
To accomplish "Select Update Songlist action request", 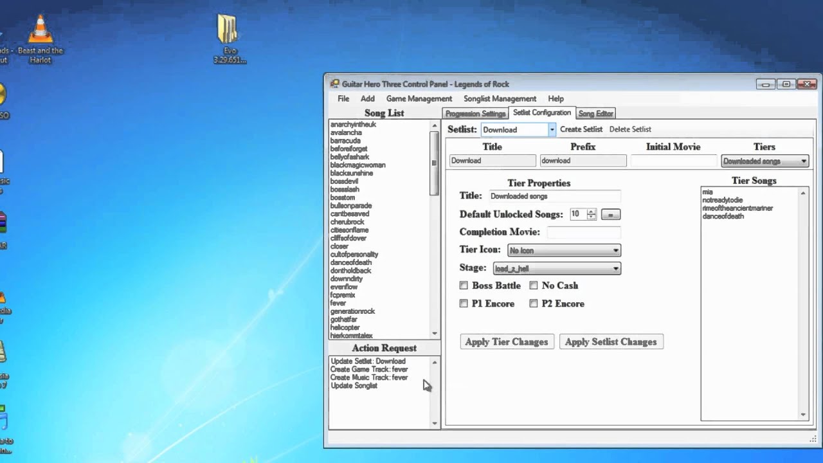I will click(354, 386).
